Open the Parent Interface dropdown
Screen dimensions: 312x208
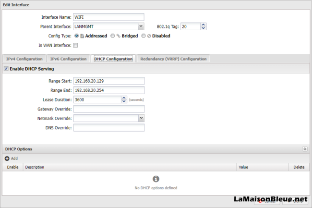[x=141, y=26]
